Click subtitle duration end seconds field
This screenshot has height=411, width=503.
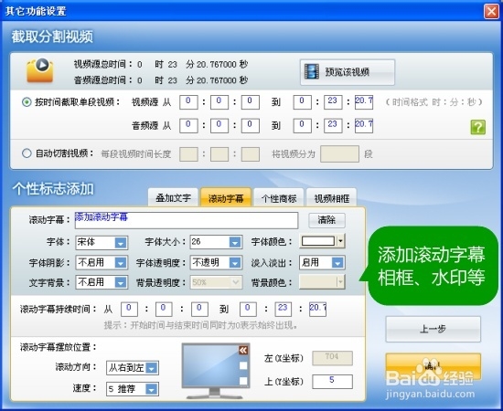[x=317, y=309]
